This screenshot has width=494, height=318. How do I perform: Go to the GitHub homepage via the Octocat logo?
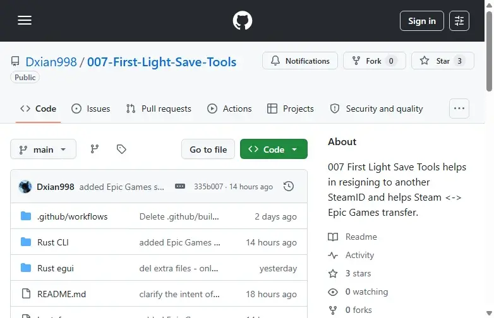243,20
